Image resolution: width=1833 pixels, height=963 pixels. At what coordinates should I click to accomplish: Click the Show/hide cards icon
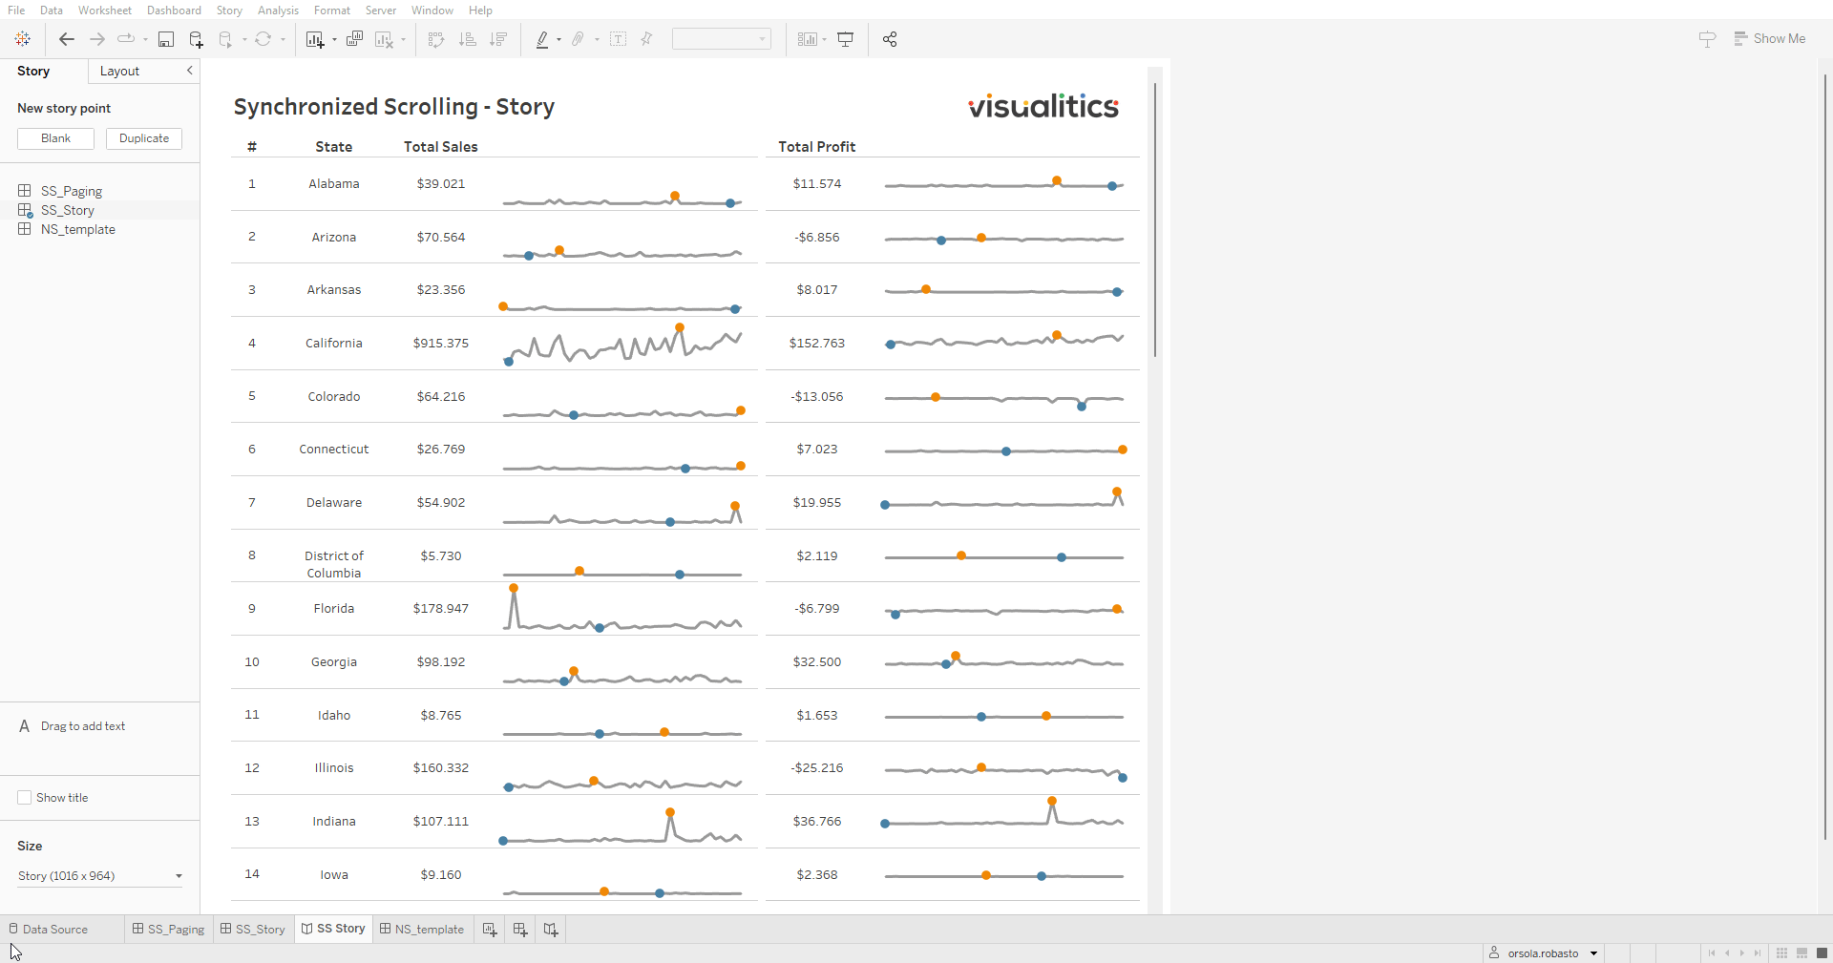(x=808, y=39)
